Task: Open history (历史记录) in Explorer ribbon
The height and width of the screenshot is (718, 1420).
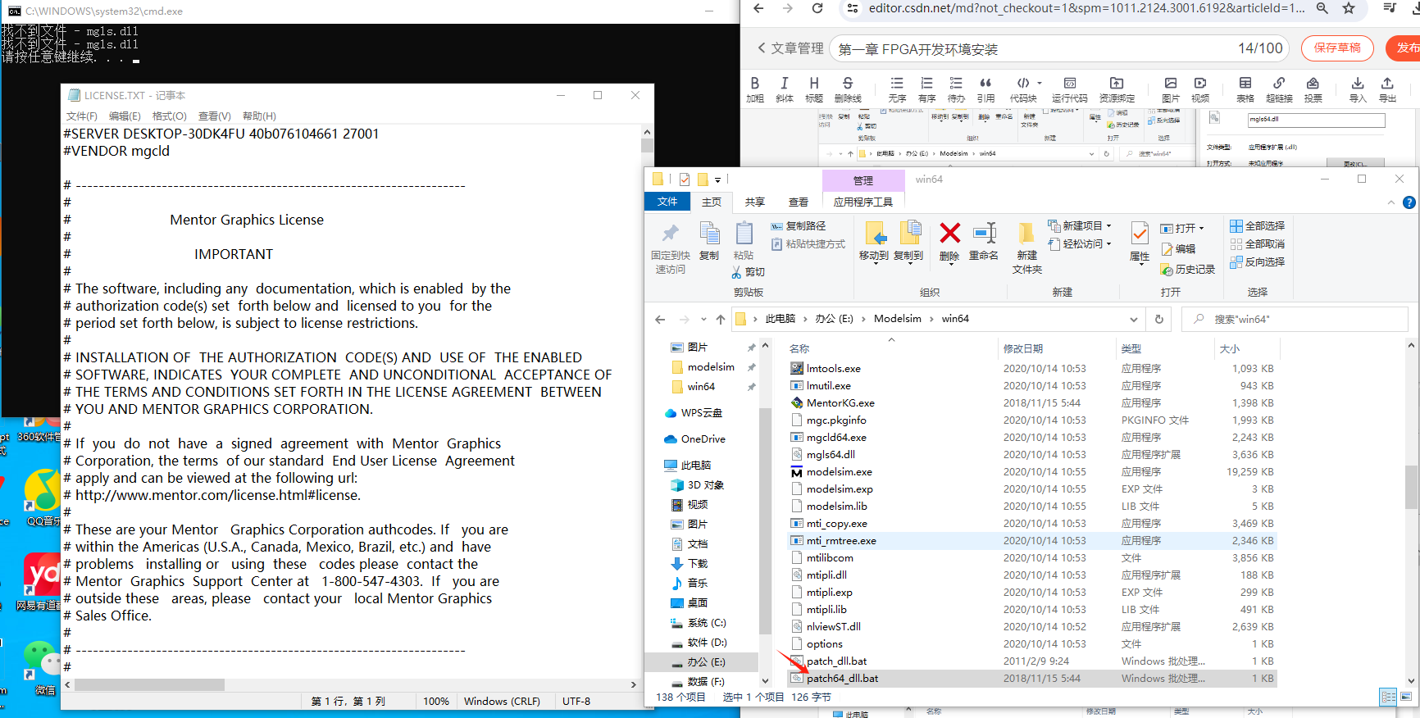Action: [x=1188, y=269]
